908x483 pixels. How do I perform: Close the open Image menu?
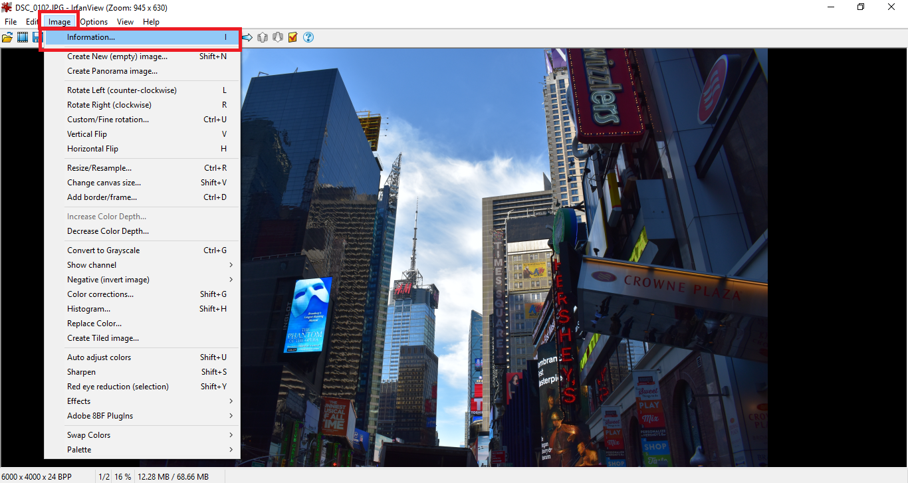coord(59,22)
